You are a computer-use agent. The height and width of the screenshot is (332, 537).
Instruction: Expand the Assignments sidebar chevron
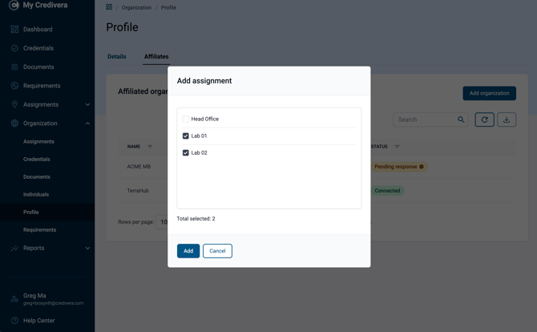pyautogui.click(x=87, y=104)
